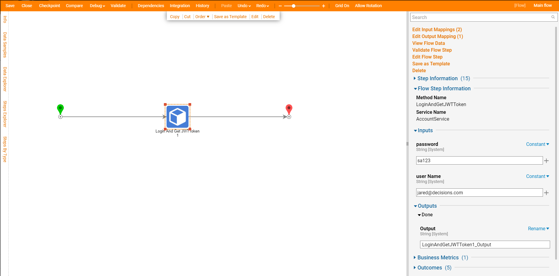Screen dimensions: 559x276
Task: Toggle Grid On
Action: click(342, 6)
